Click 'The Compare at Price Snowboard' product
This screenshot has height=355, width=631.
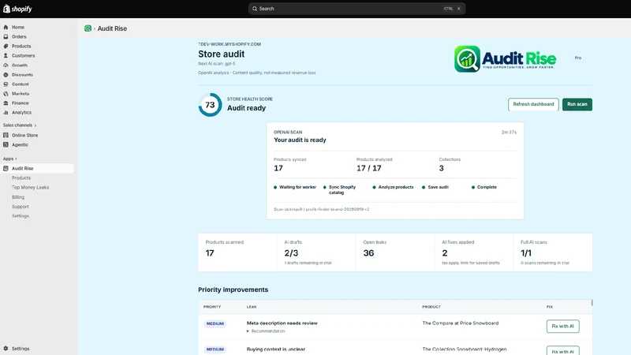pyautogui.click(x=461, y=323)
